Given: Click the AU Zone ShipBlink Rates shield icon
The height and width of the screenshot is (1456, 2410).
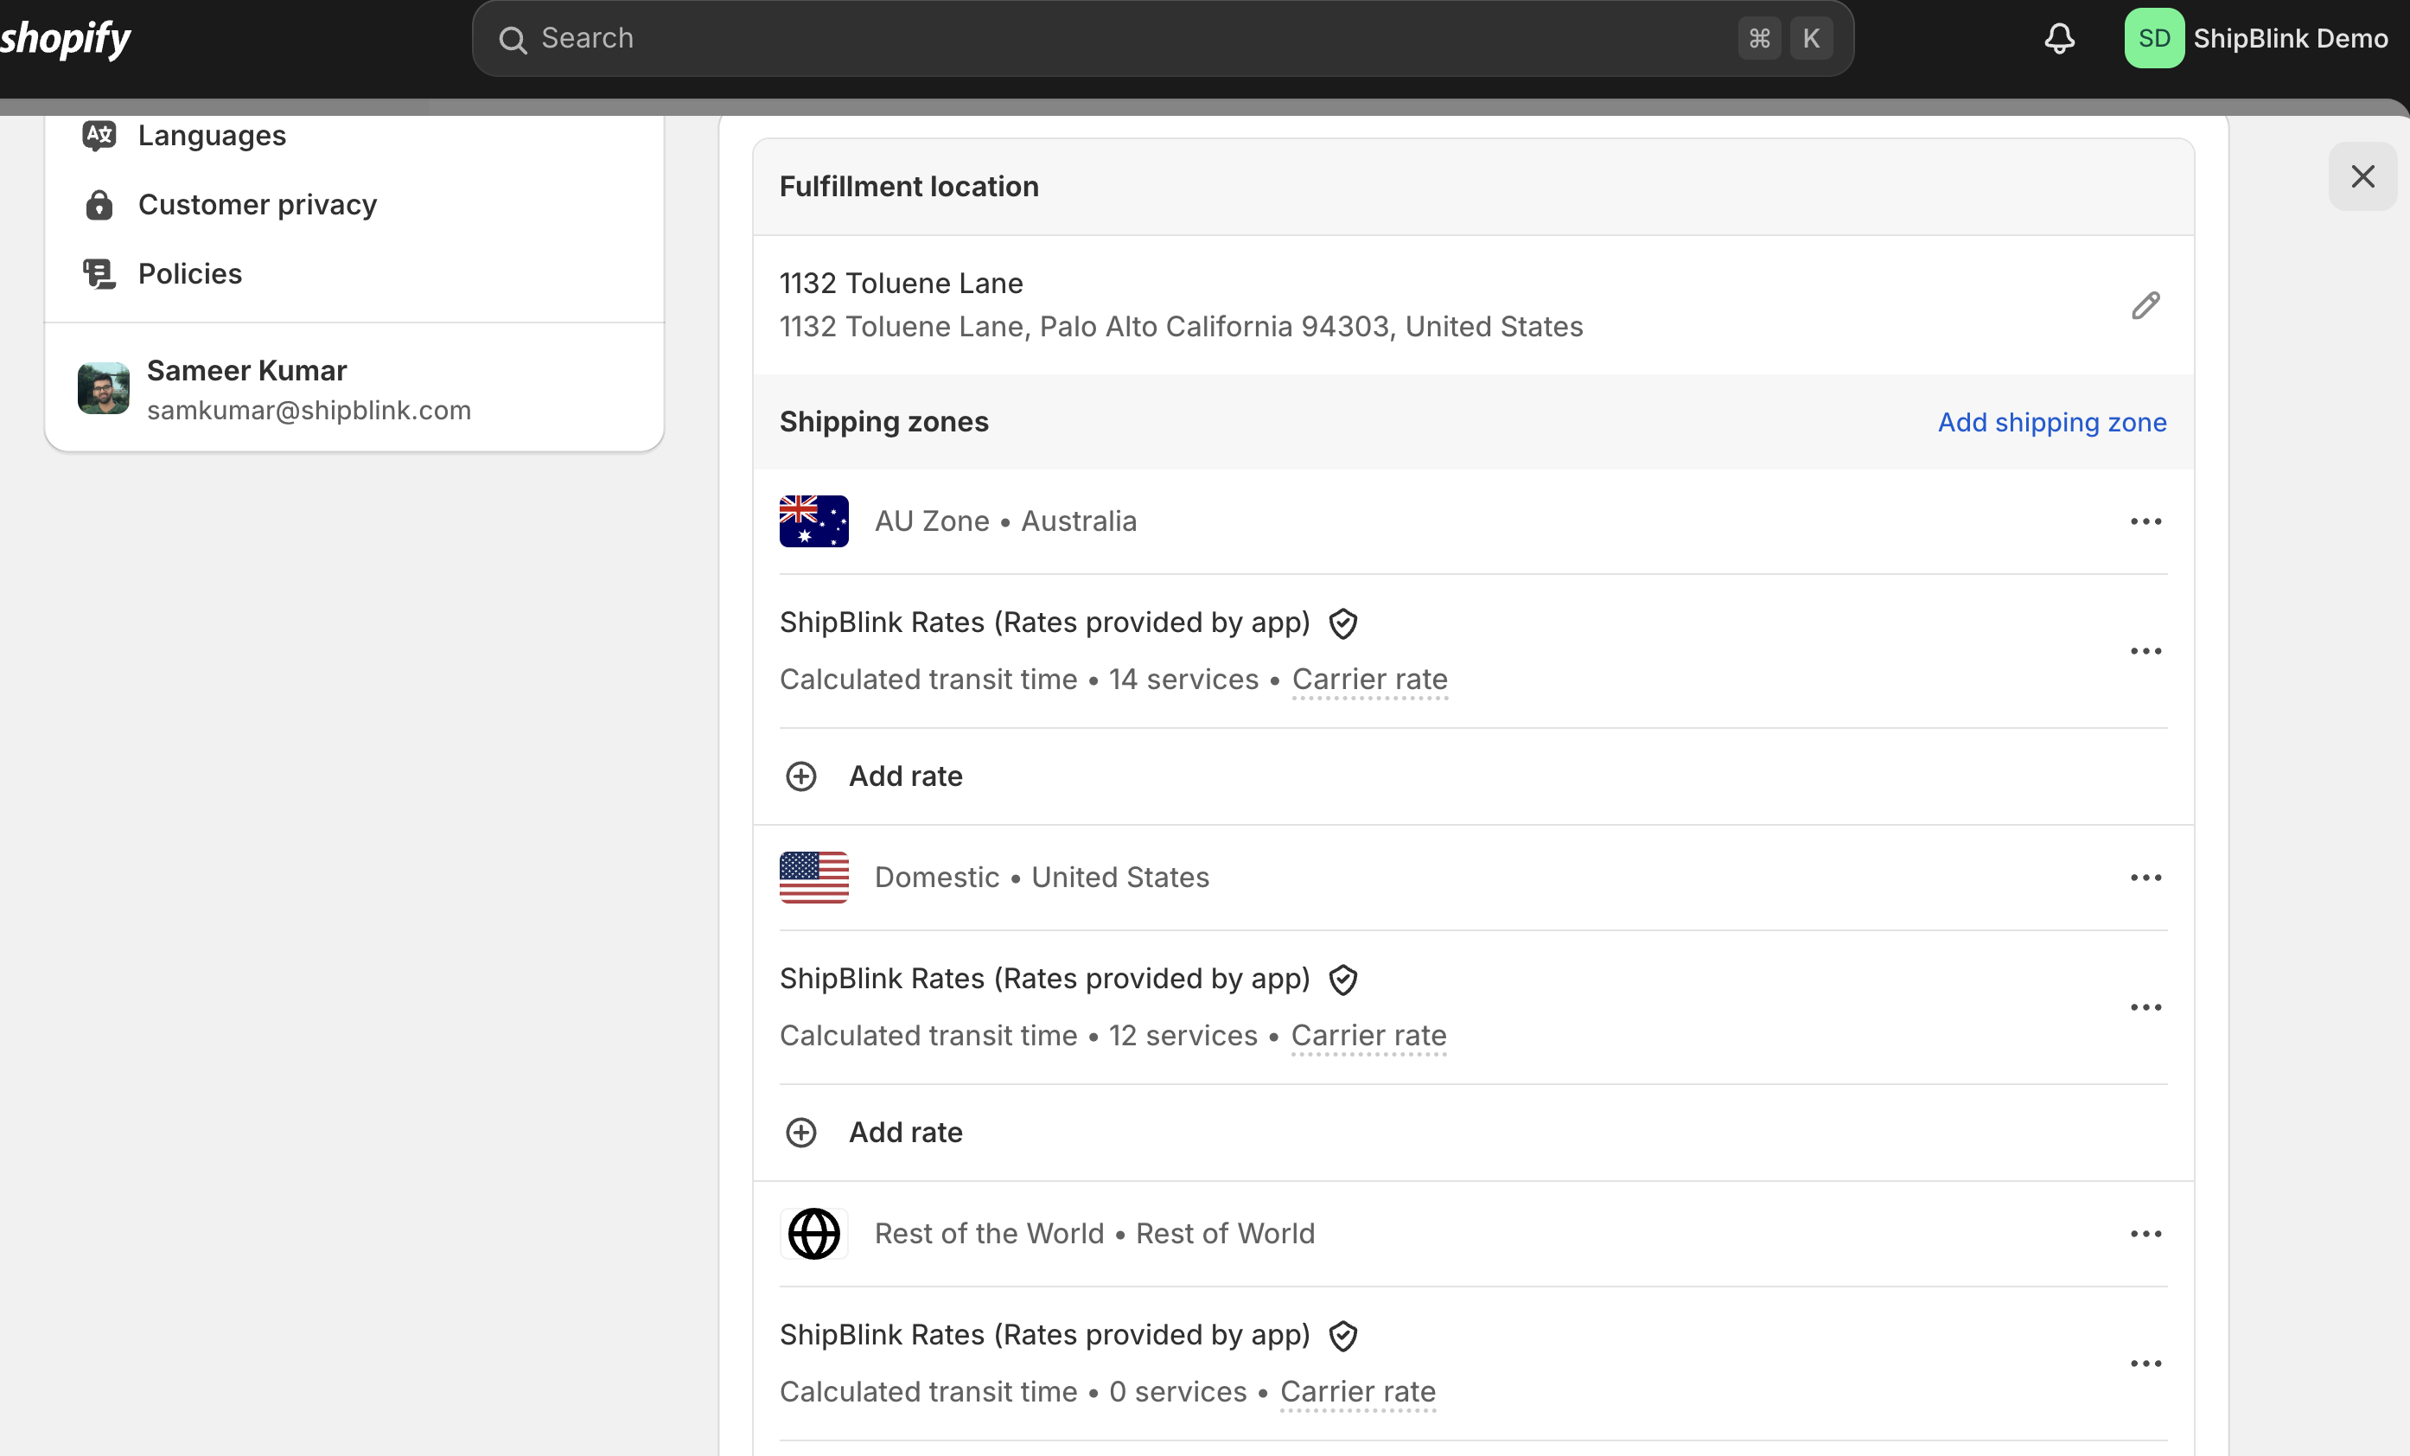Looking at the screenshot, I should point(1343,623).
